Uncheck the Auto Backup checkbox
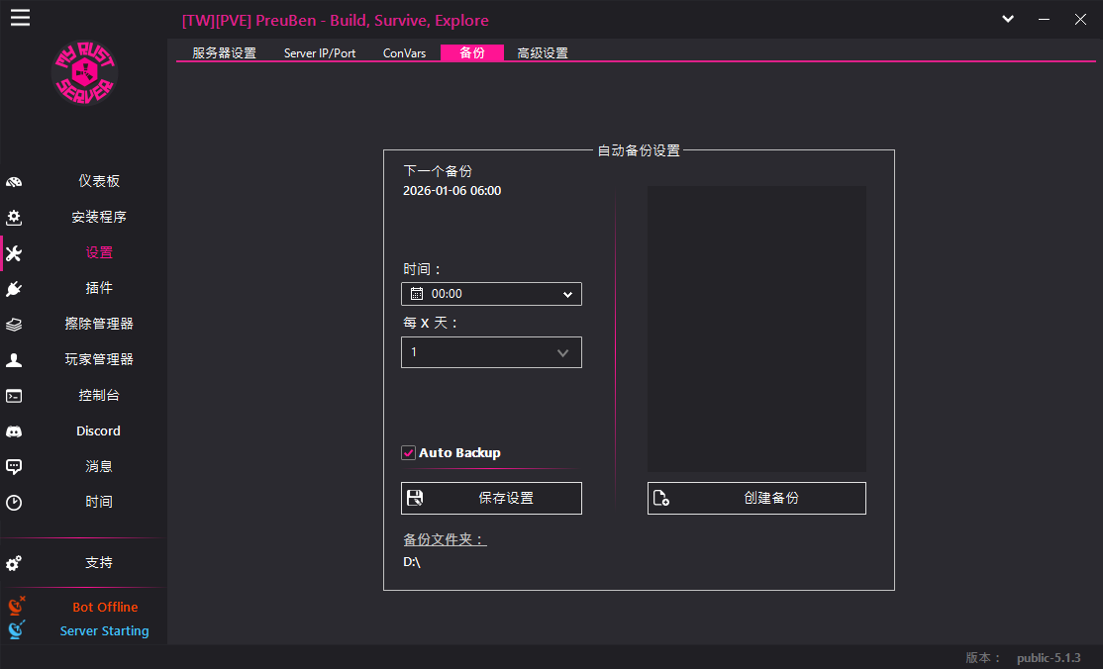 coord(408,453)
